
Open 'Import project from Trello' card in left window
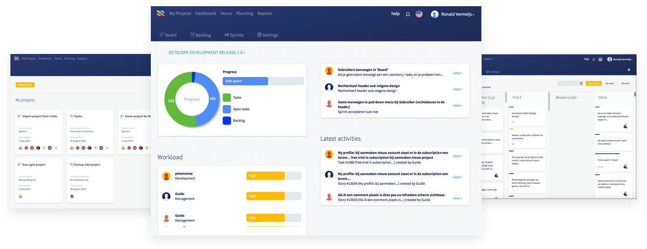pos(39,131)
